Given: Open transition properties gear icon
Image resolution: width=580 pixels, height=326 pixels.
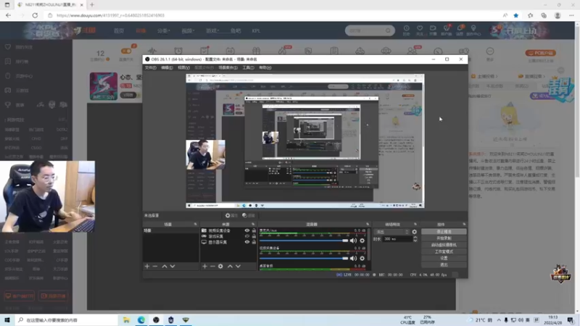Looking at the screenshot, I should [414, 232].
